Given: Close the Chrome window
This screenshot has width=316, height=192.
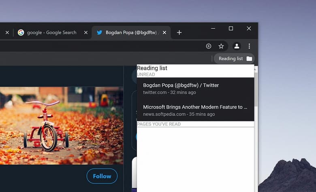Looking at the screenshot, I should 249,29.
